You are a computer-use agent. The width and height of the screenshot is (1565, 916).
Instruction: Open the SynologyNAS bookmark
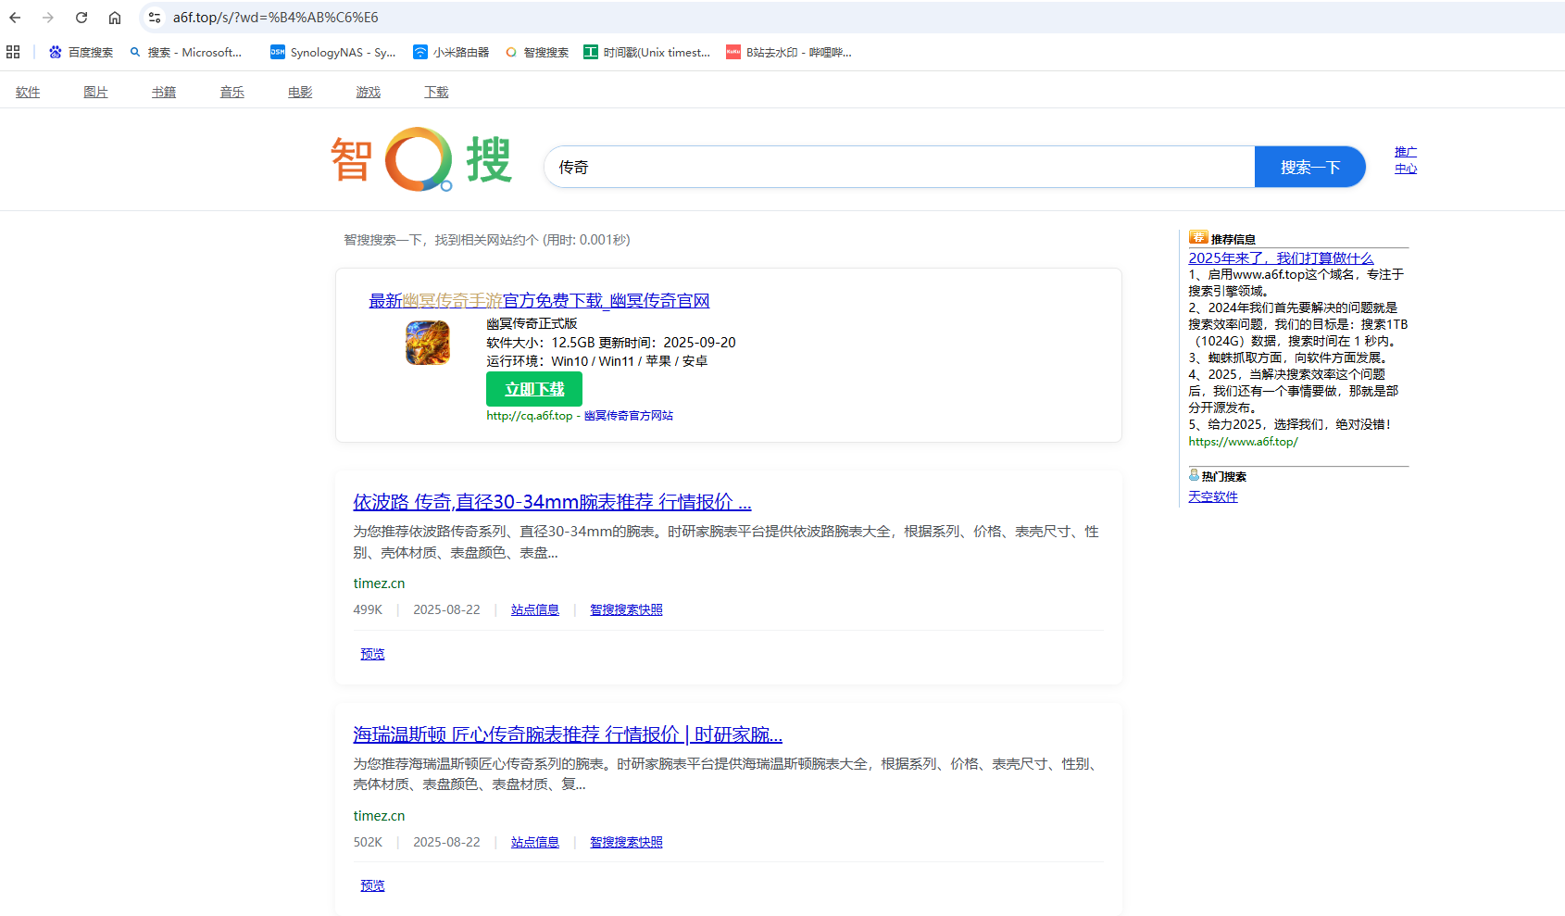click(x=332, y=52)
